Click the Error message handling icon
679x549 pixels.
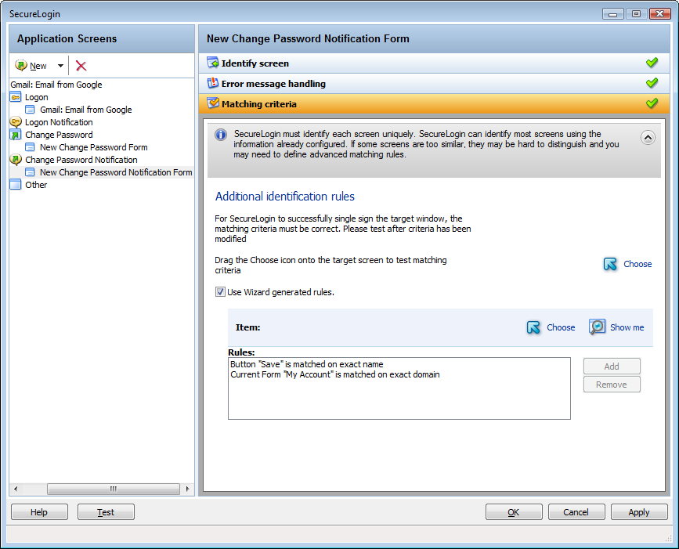point(212,83)
